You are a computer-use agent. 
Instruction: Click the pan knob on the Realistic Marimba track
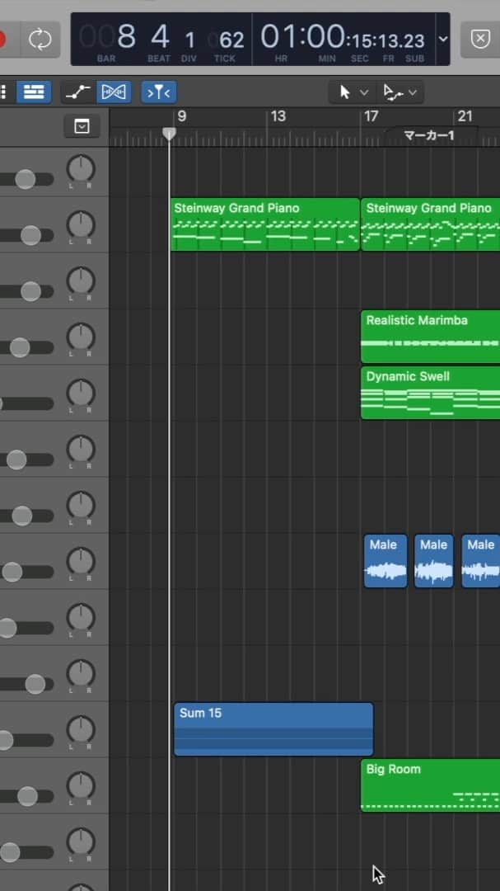[x=81, y=337]
